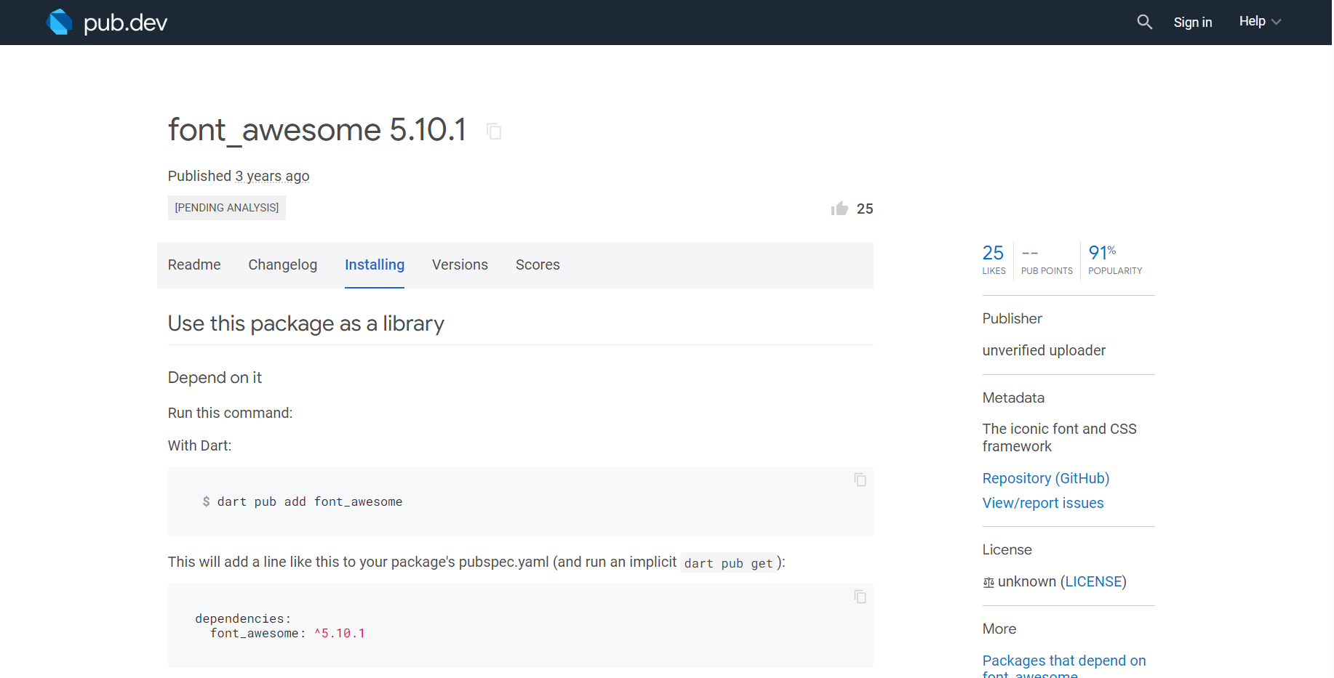Open the Scores tab

tap(538, 265)
